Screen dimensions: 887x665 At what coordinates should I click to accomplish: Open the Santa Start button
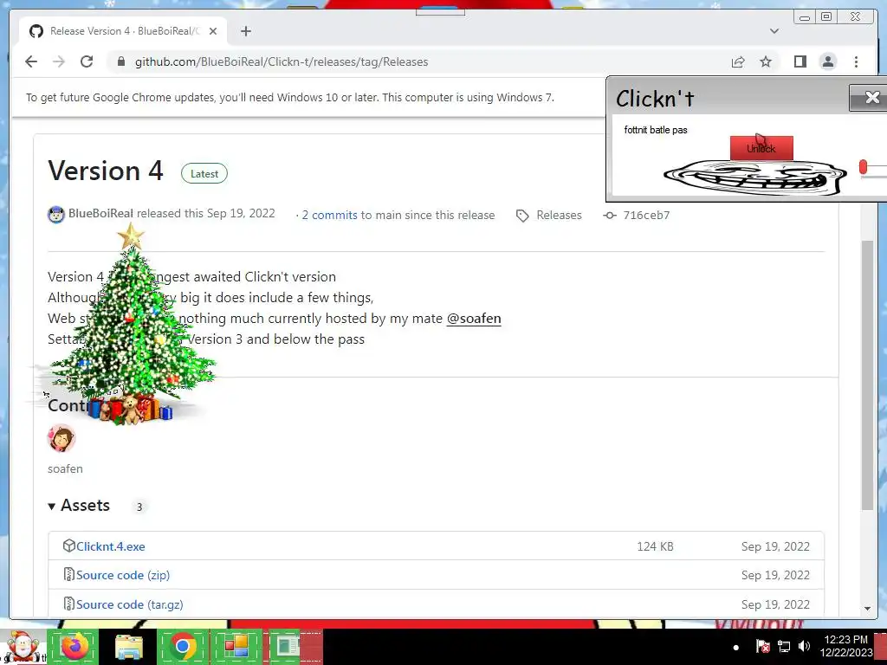[x=23, y=646]
